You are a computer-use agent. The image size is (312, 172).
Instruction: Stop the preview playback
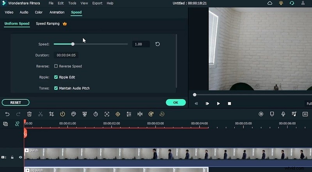point(229,103)
